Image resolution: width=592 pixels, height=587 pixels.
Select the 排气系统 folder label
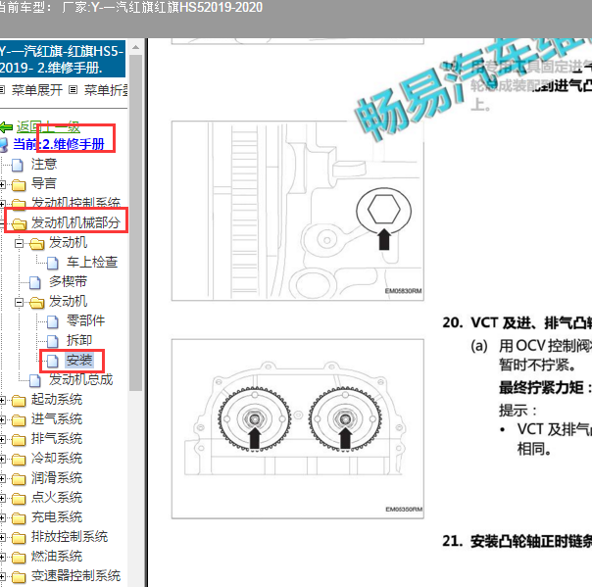(57, 439)
